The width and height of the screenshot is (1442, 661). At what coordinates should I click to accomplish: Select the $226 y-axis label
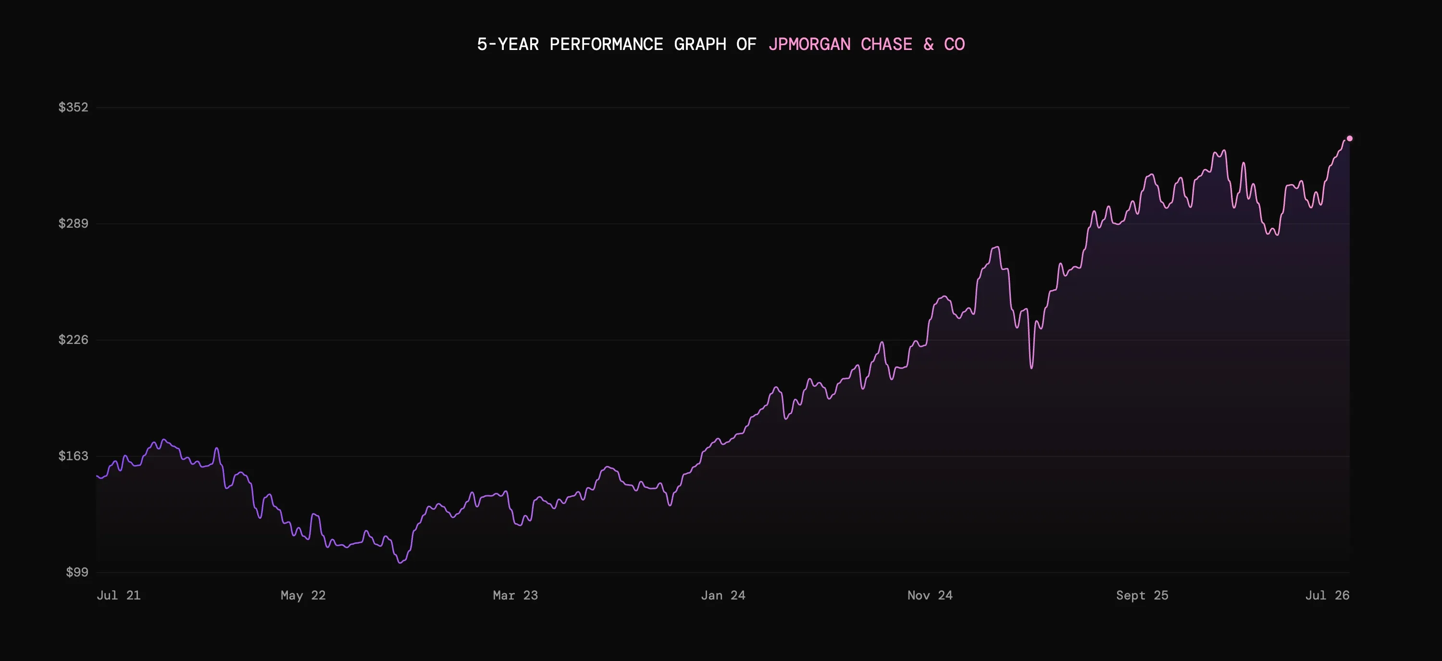pyautogui.click(x=74, y=340)
